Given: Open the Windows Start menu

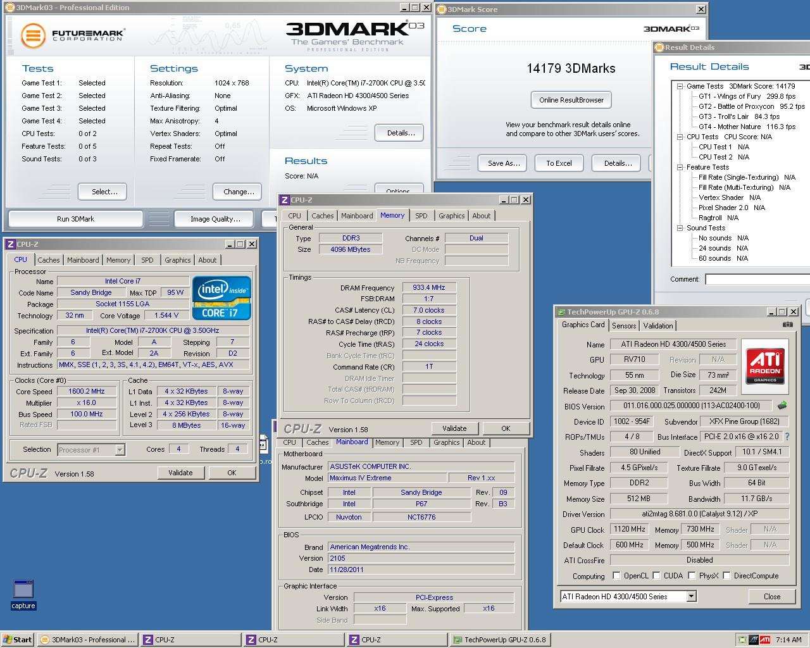Looking at the screenshot, I should (x=17, y=640).
